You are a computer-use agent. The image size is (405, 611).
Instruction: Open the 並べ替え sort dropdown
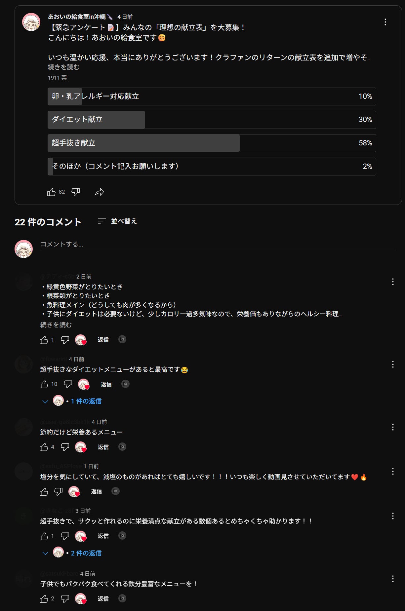pos(118,221)
